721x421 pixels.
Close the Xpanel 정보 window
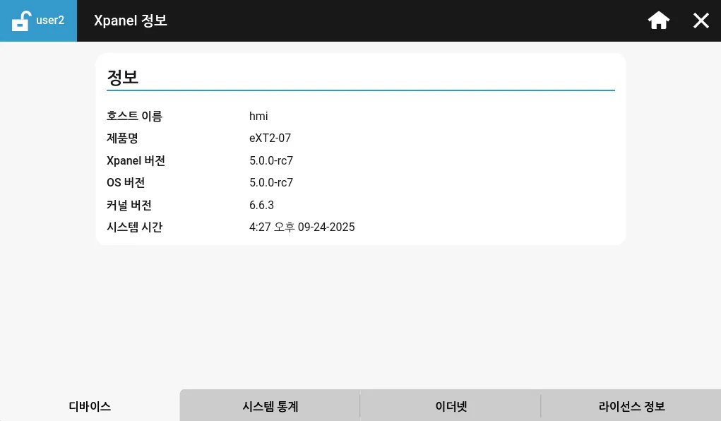tap(701, 20)
